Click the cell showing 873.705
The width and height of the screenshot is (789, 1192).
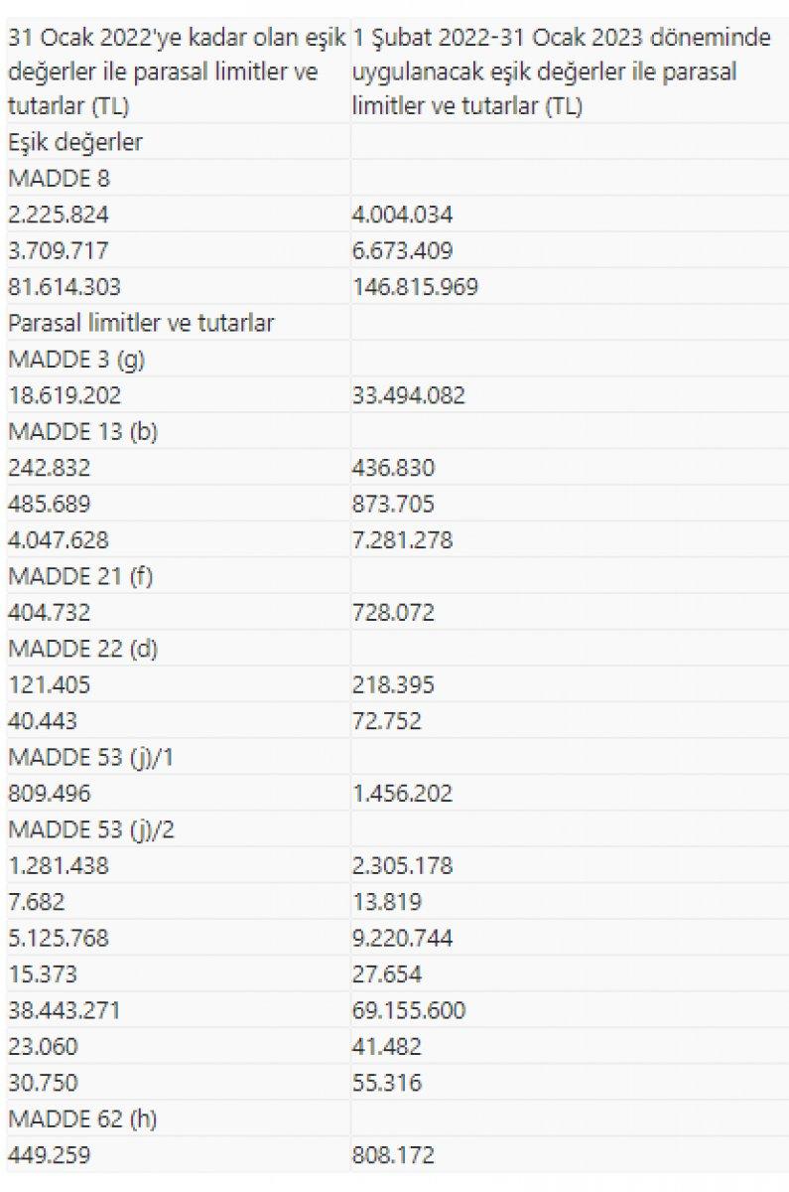pos(393,505)
